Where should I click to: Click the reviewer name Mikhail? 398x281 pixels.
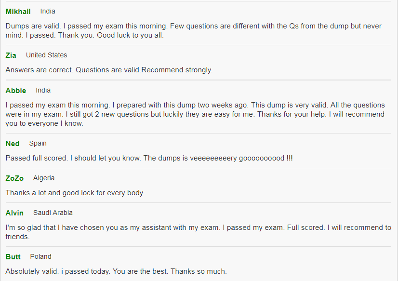pos(18,12)
